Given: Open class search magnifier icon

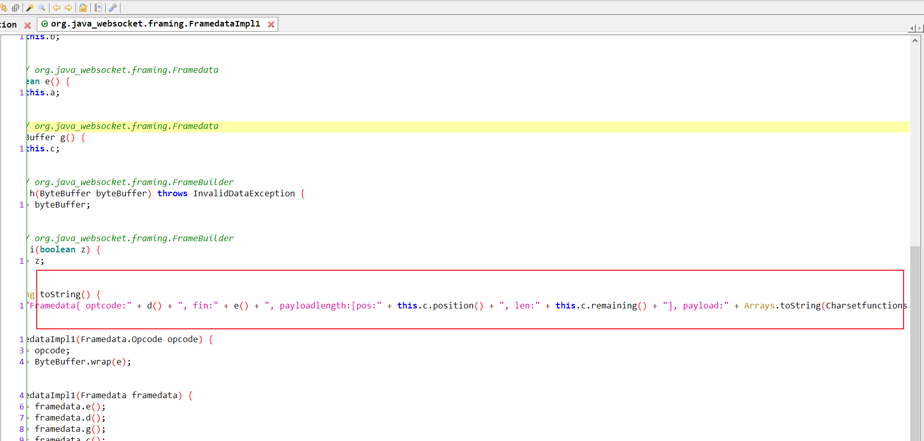Looking at the screenshot, I should [42, 8].
